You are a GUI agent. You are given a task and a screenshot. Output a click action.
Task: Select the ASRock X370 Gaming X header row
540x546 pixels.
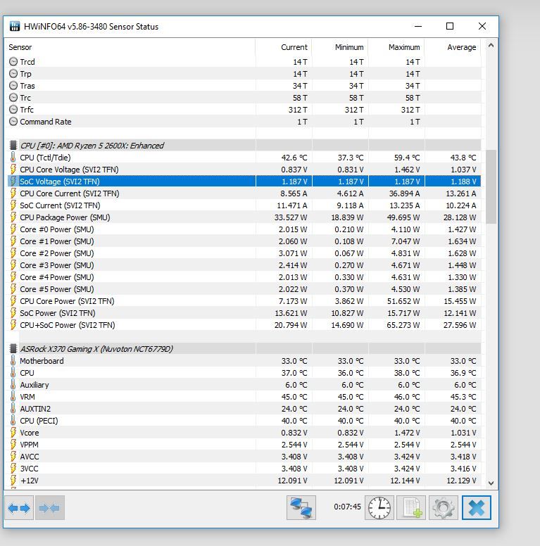click(244, 348)
